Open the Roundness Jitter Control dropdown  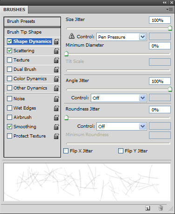pos(121,126)
